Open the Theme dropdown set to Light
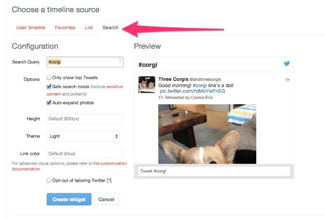 click(x=84, y=136)
